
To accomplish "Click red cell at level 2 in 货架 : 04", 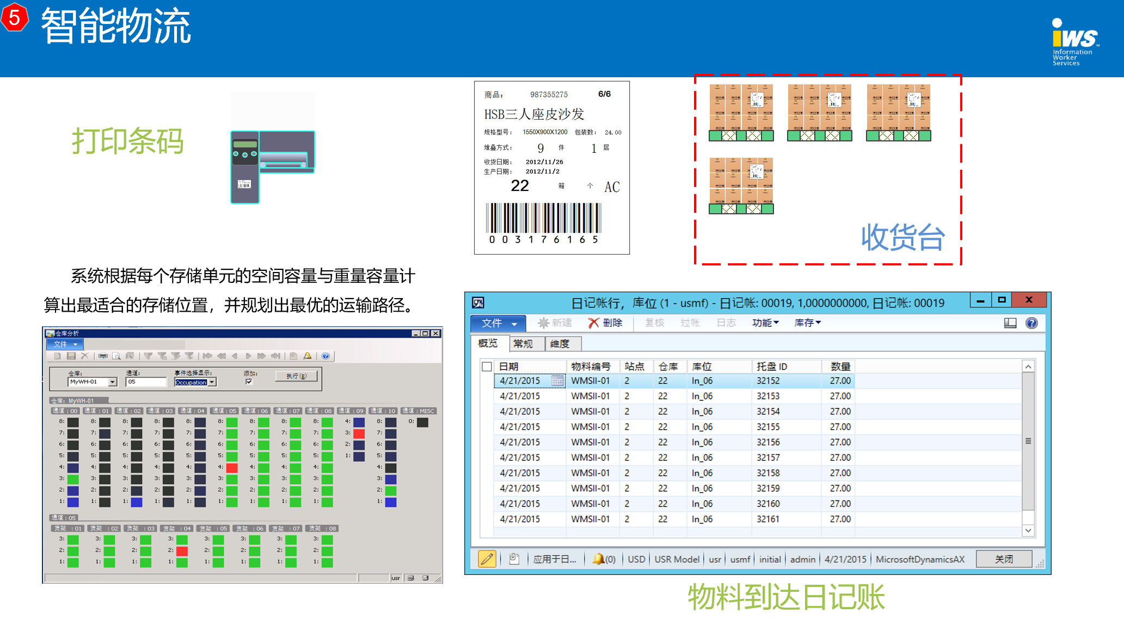I will point(182,551).
